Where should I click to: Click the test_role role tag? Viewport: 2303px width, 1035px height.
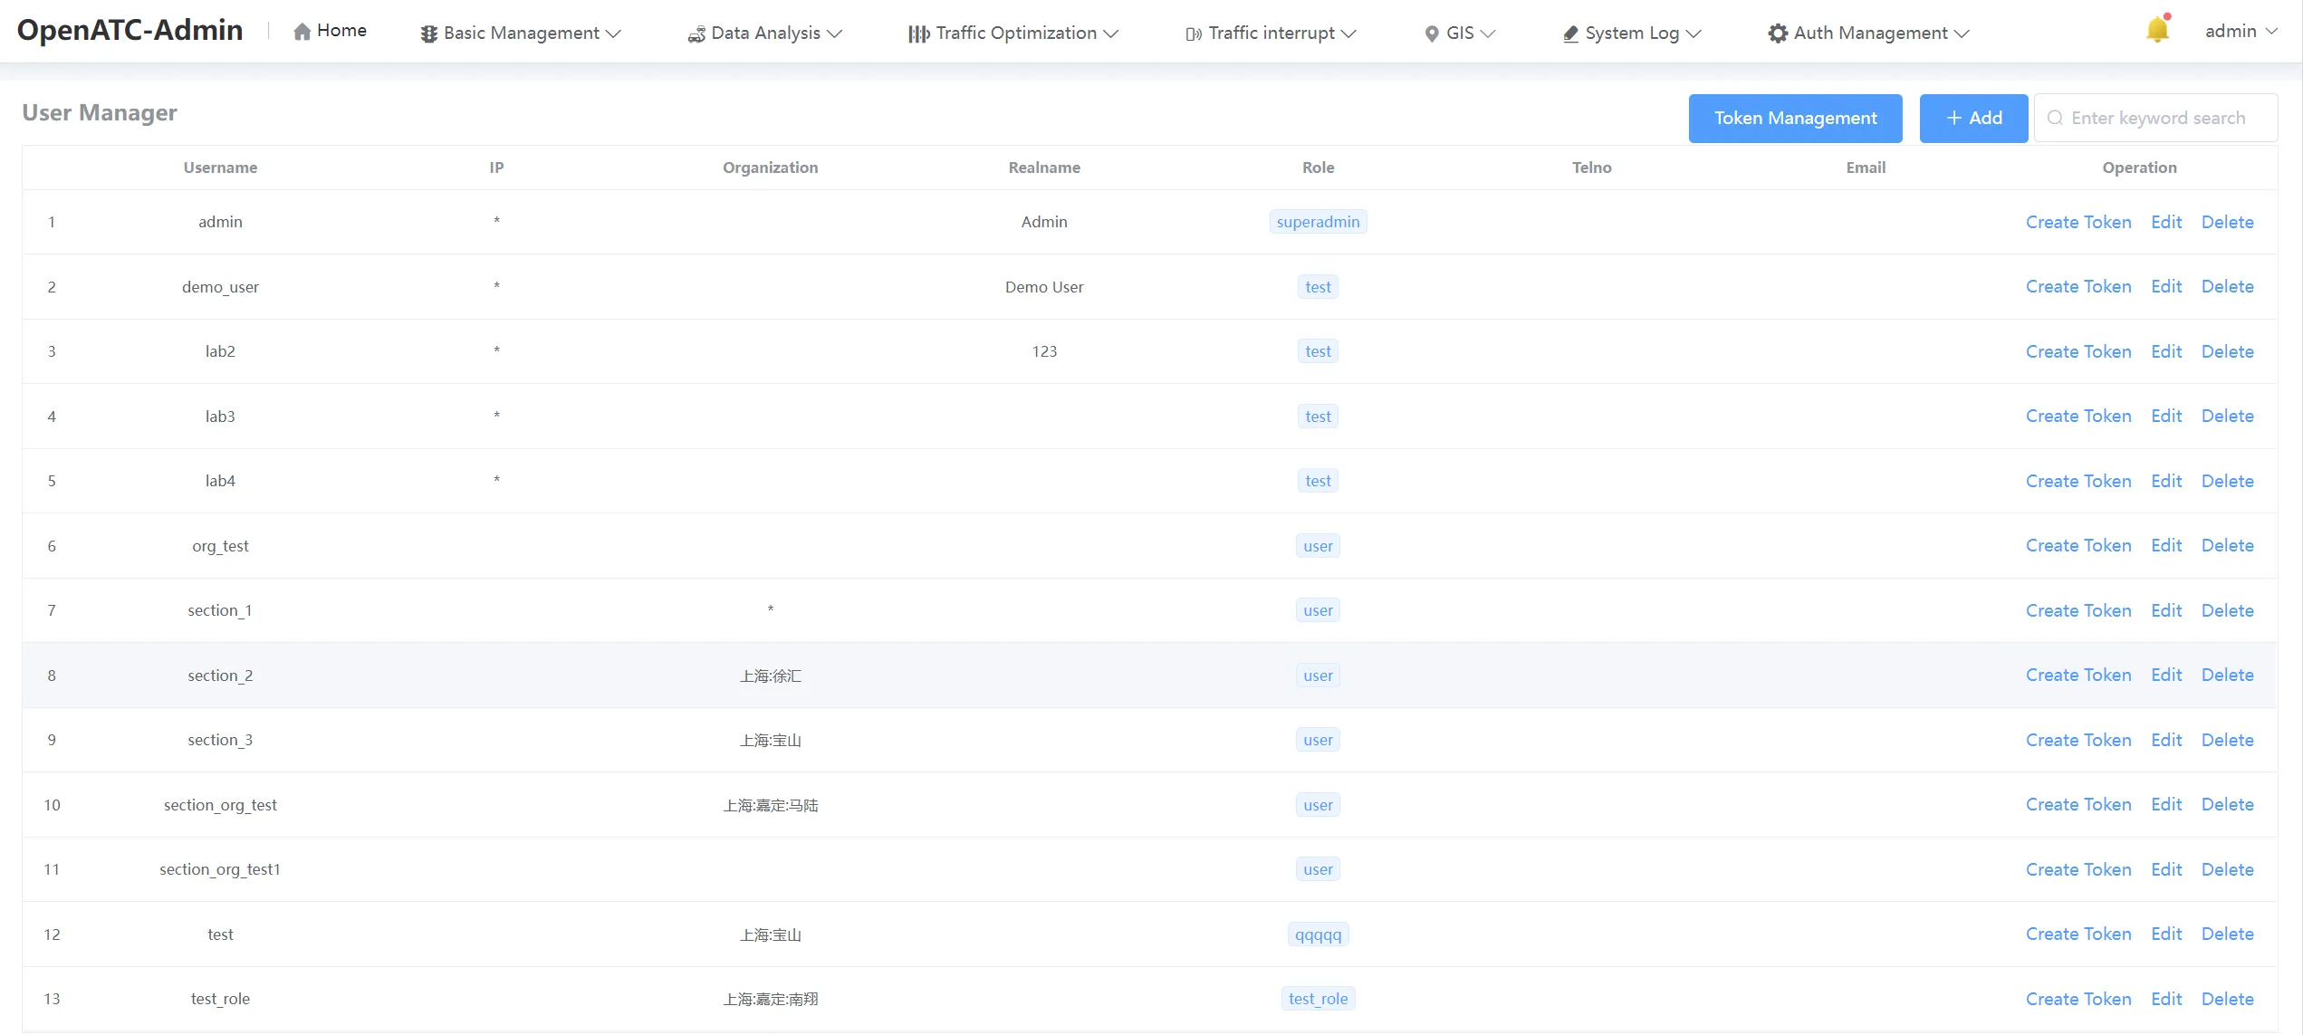click(1318, 1000)
